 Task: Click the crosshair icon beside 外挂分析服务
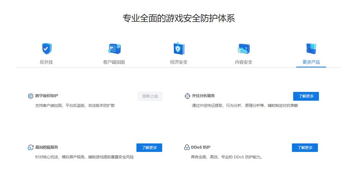pyautogui.click(x=187, y=96)
